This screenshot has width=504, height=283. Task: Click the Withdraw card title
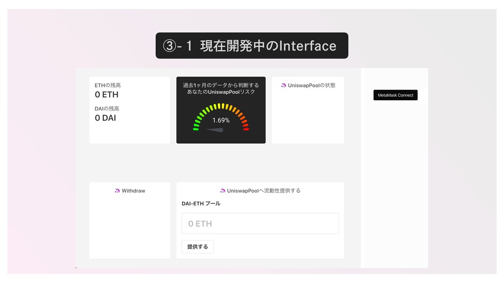point(133,191)
